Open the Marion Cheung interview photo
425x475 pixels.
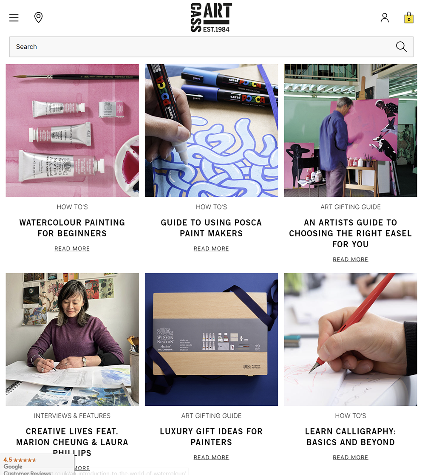(x=72, y=339)
